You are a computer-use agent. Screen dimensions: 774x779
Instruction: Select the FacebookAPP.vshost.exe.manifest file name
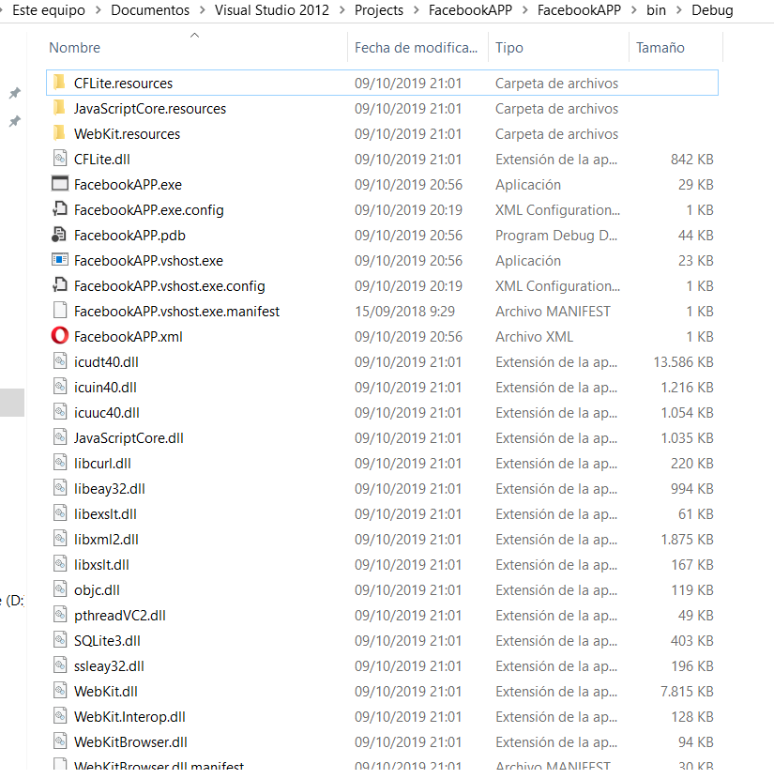point(176,312)
